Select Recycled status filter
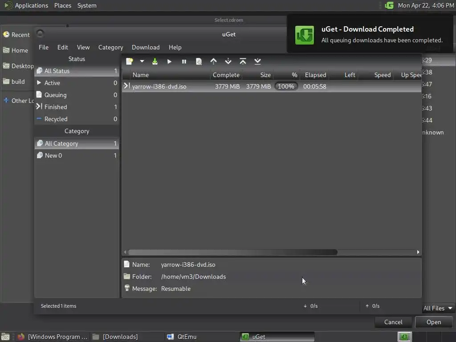 point(77,119)
